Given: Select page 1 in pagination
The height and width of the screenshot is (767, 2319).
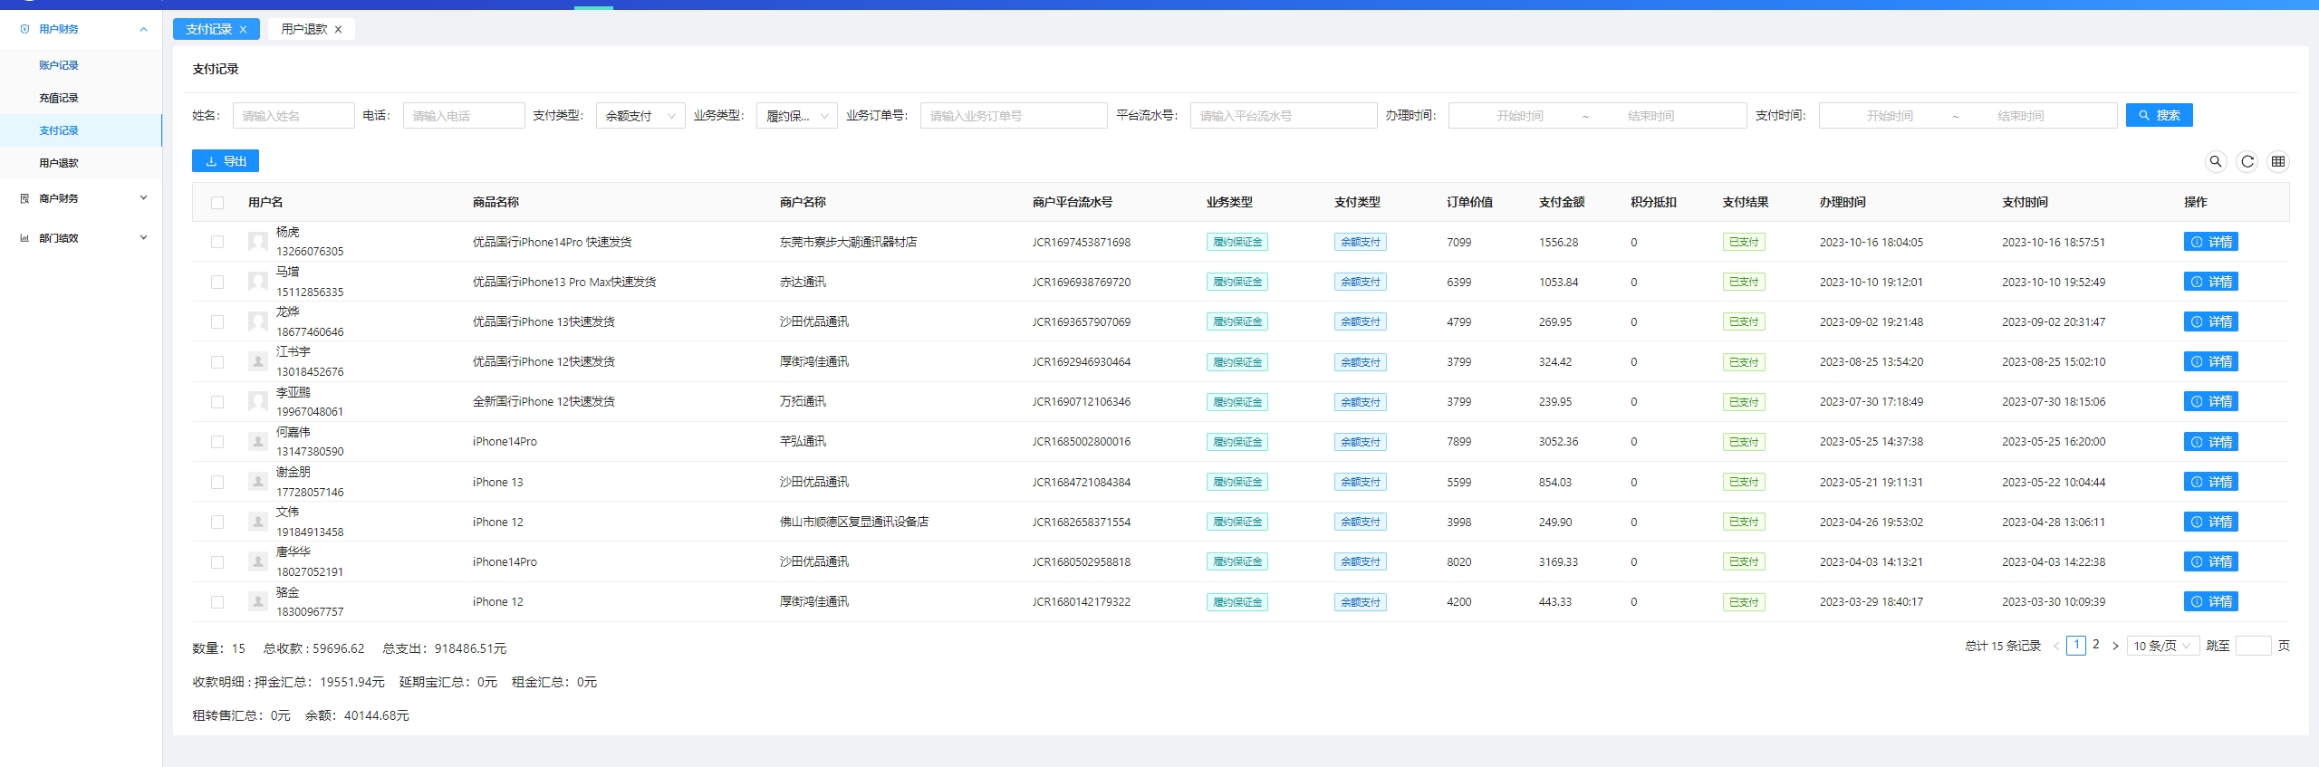Looking at the screenshot, I should (x=2076, y=645).
